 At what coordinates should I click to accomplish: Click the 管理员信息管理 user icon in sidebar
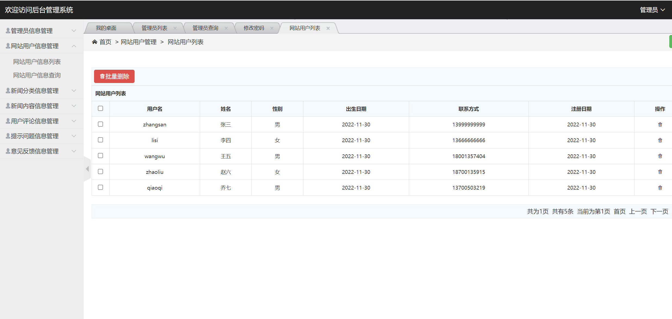(x=7, y=30)
